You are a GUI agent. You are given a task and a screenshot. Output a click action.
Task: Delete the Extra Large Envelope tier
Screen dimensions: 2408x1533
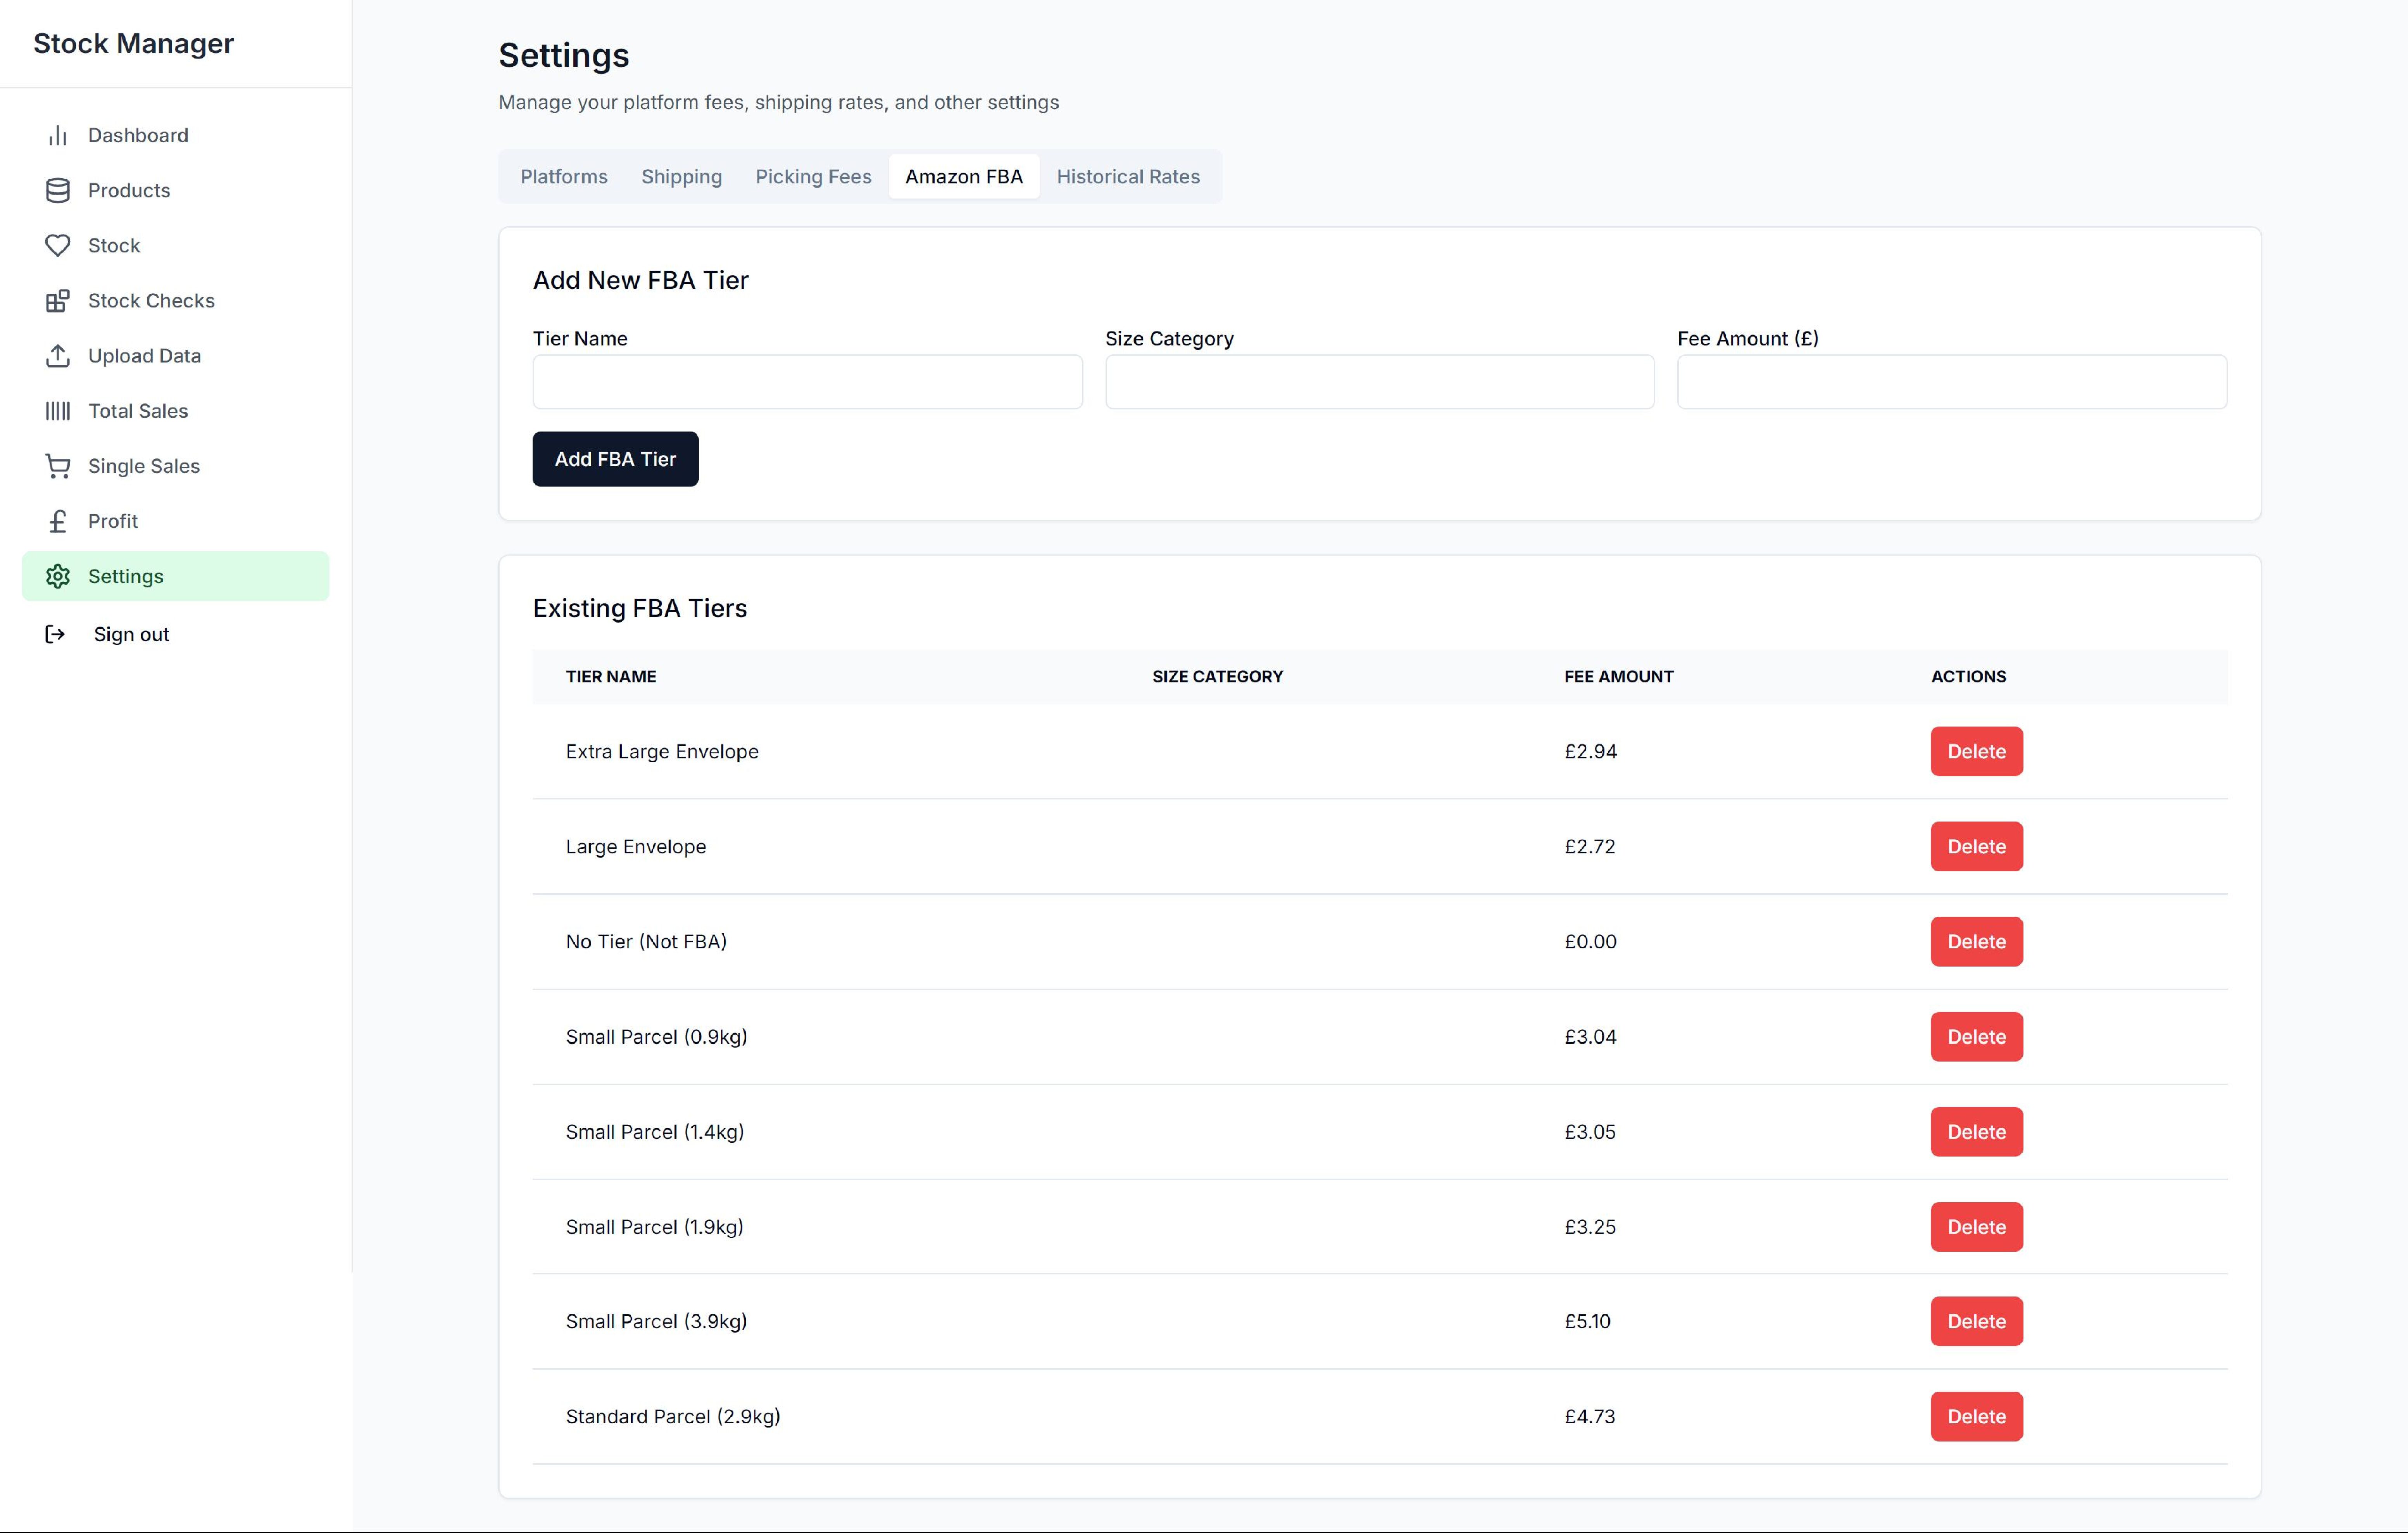click(1976, 751)
